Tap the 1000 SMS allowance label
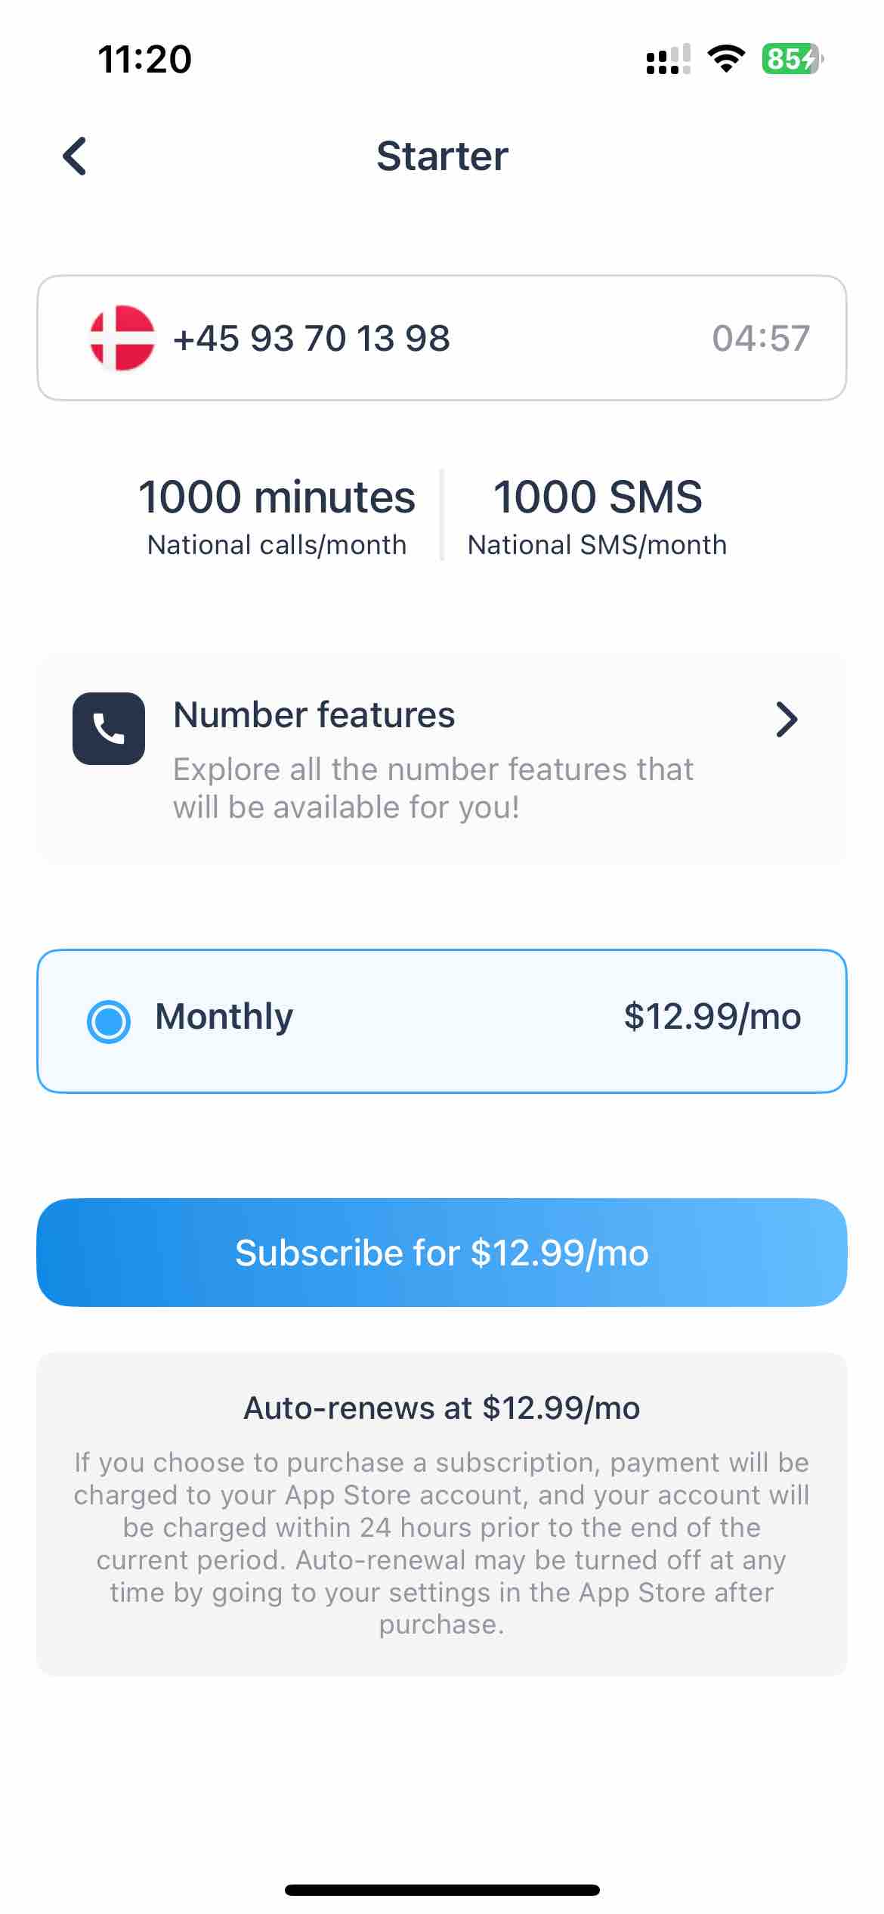Image resolution: width=884 pixels, height=1914 pixels. [x=598, y=497]
